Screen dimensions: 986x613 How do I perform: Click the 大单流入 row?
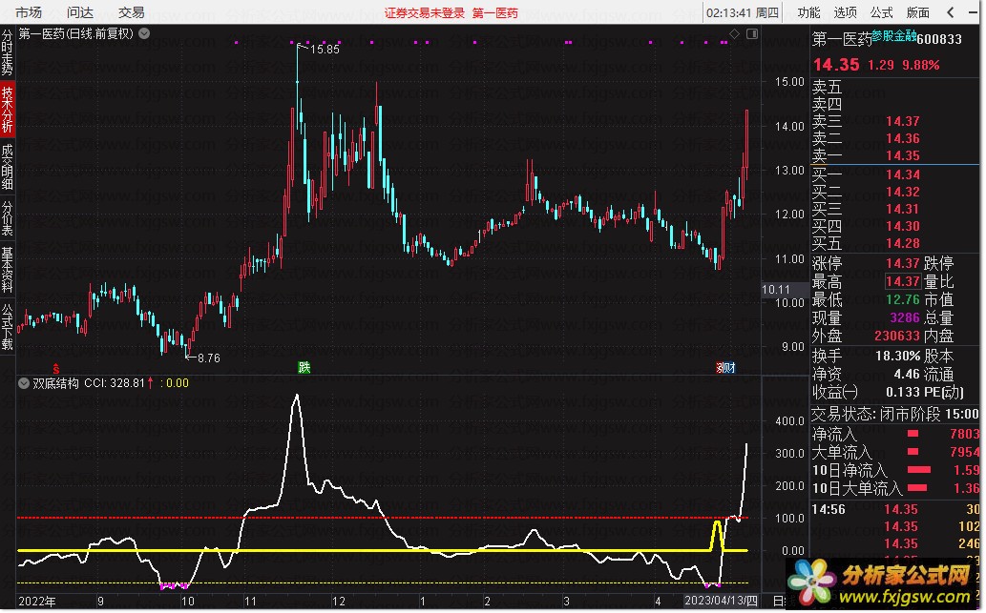(x=894, y=452)
